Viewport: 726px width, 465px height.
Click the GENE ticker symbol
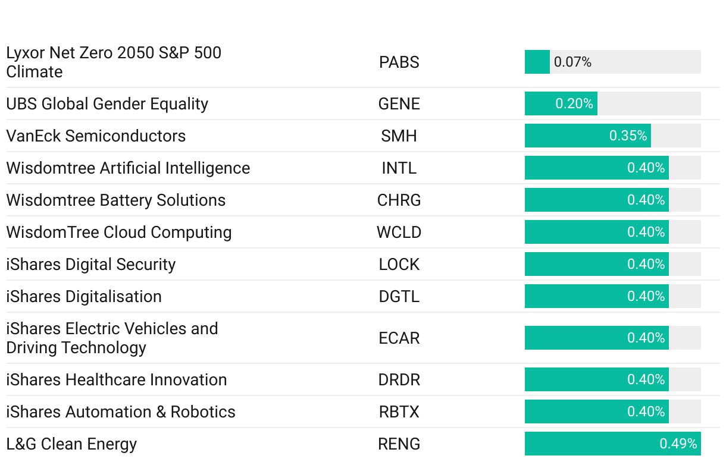pyautogui.click(x=399, y=104)
